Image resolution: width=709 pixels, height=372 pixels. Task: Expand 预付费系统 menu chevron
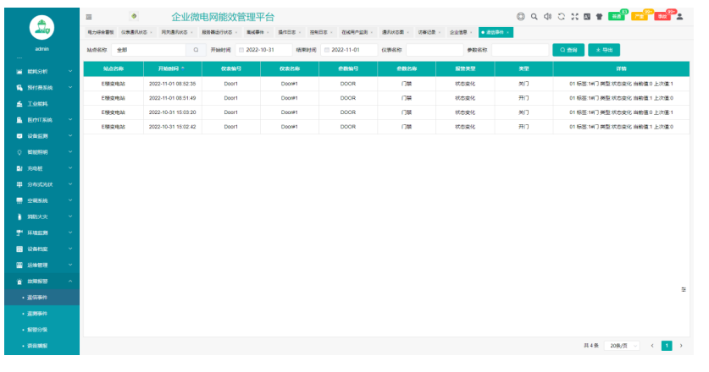(x=70, y=87)
